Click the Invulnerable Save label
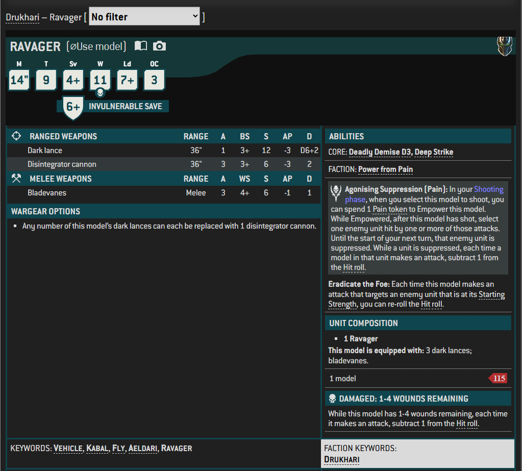This screenshot has width=522, height=471. [125, 106]
